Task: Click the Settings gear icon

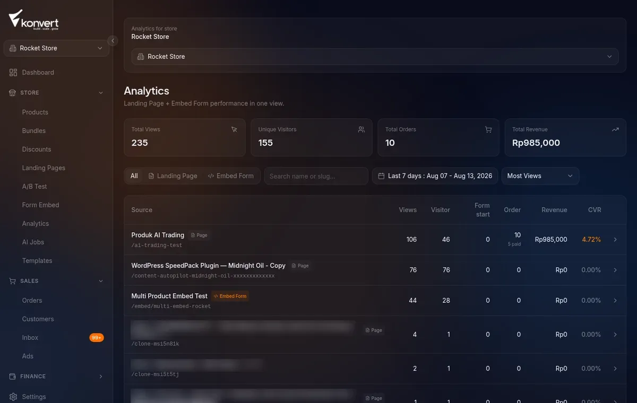Action: [x=13, y=397]
